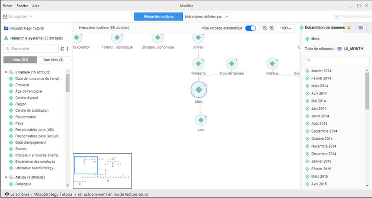
Task: Open the Fichier menu
Action: [7, 6]
